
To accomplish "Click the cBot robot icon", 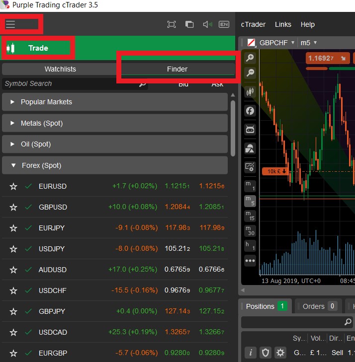I will [250, 130].
